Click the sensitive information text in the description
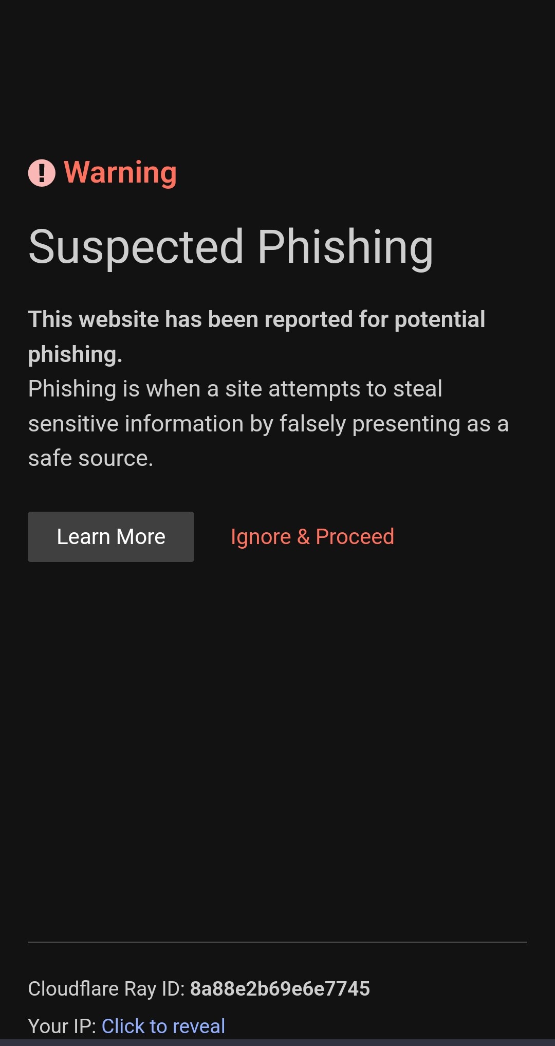This screenshot has width=555, height=1046. (x=136, y=424)
